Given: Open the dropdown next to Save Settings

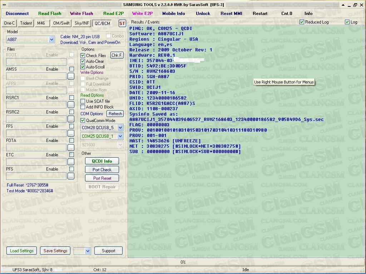Looking at the screenshot, I should 88,251.
